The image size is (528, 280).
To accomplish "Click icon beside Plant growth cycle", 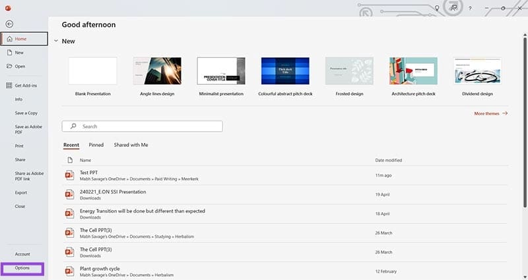I will coord(70,271).
